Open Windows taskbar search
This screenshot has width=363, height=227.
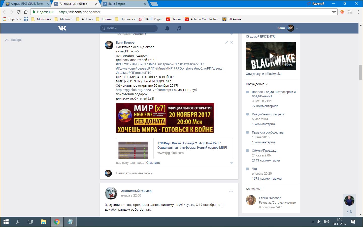[x=18, y=222]
